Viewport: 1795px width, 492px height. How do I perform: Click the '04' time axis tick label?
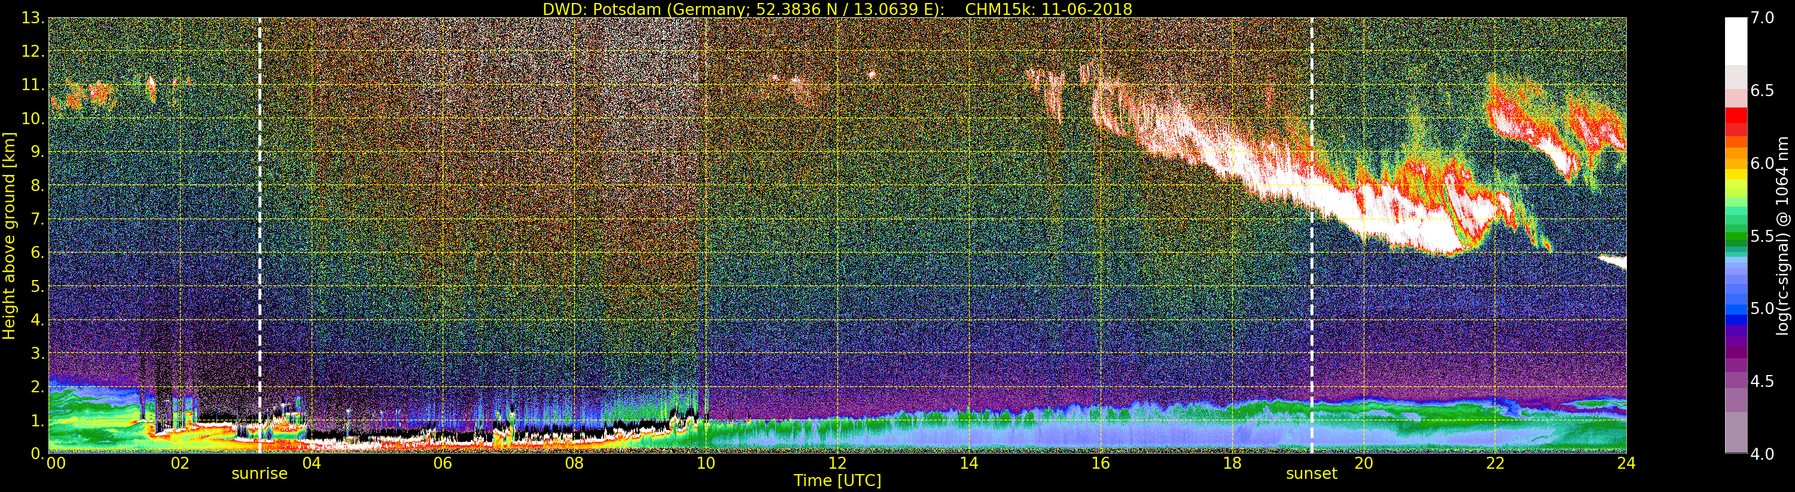[x=312, y=463]
